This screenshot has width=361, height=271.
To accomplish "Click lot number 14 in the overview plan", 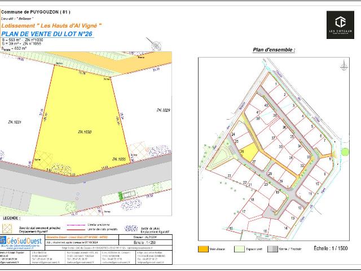I will (285, 228).
